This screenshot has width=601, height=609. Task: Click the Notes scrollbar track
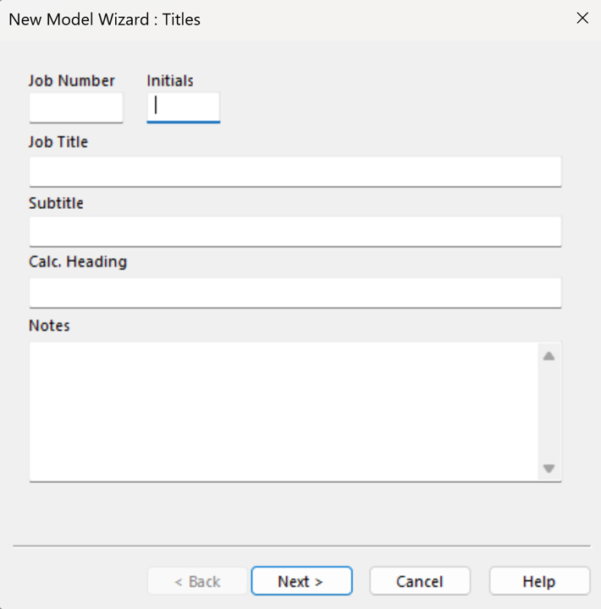[x=549, y=412]
